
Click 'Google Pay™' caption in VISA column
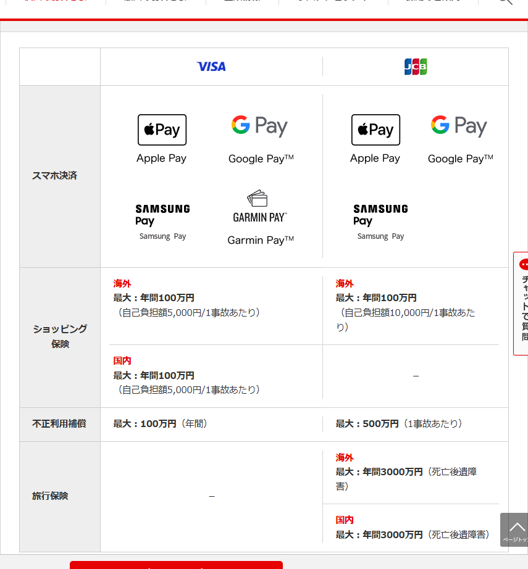click(261, 159)
